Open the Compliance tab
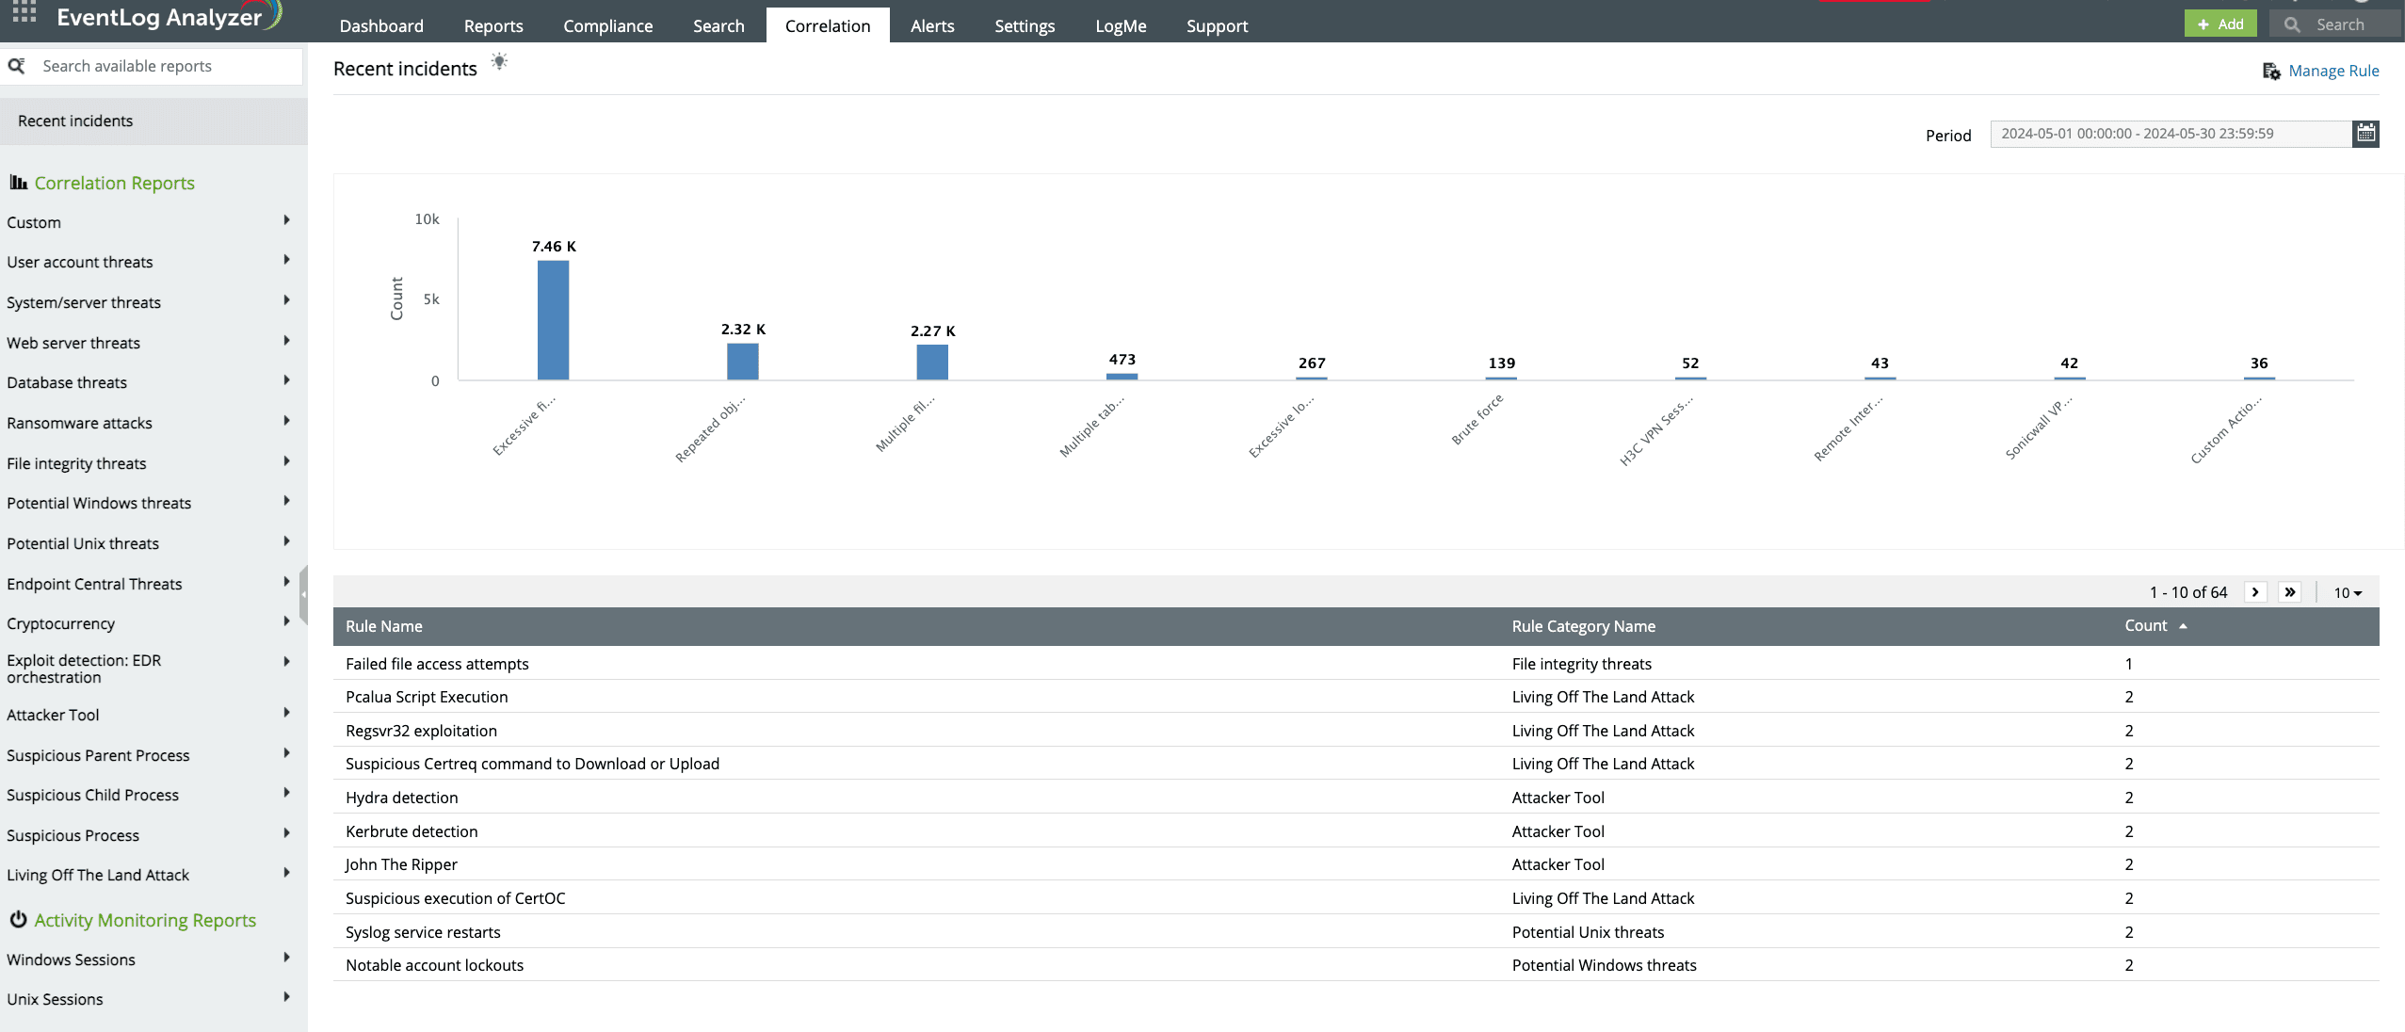The height and width of the screenshot is (1032, 2405). coord(607,25)
